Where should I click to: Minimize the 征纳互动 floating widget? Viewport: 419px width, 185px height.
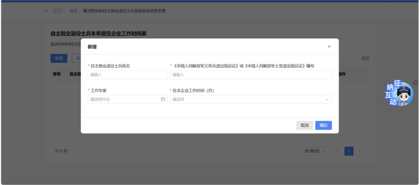(416, 82)
